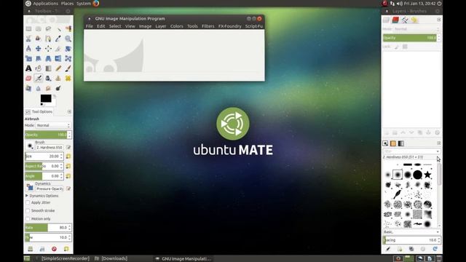This screenshot has width=466, height=262.
Task: Select the Measure compass tool
Action: (x=28, y=49)
